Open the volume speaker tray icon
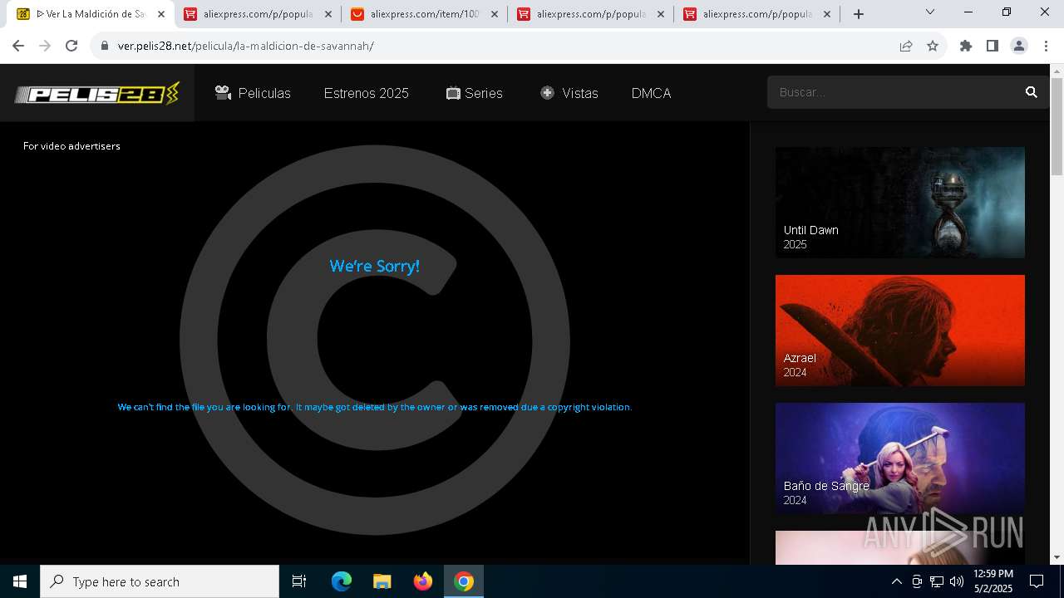 [957, 581]
